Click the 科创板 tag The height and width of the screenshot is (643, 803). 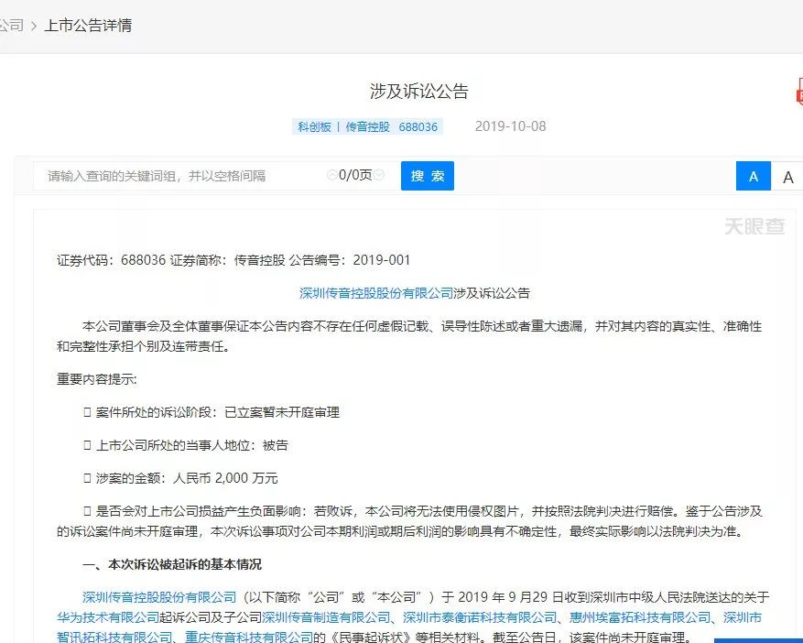[x=314, y=126]
